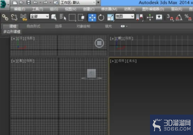This screenshot has width=193, height=135.
Task: Choose the Rectangular Selection Region icon
Action: pyautogui.click(x=72, y=18)
